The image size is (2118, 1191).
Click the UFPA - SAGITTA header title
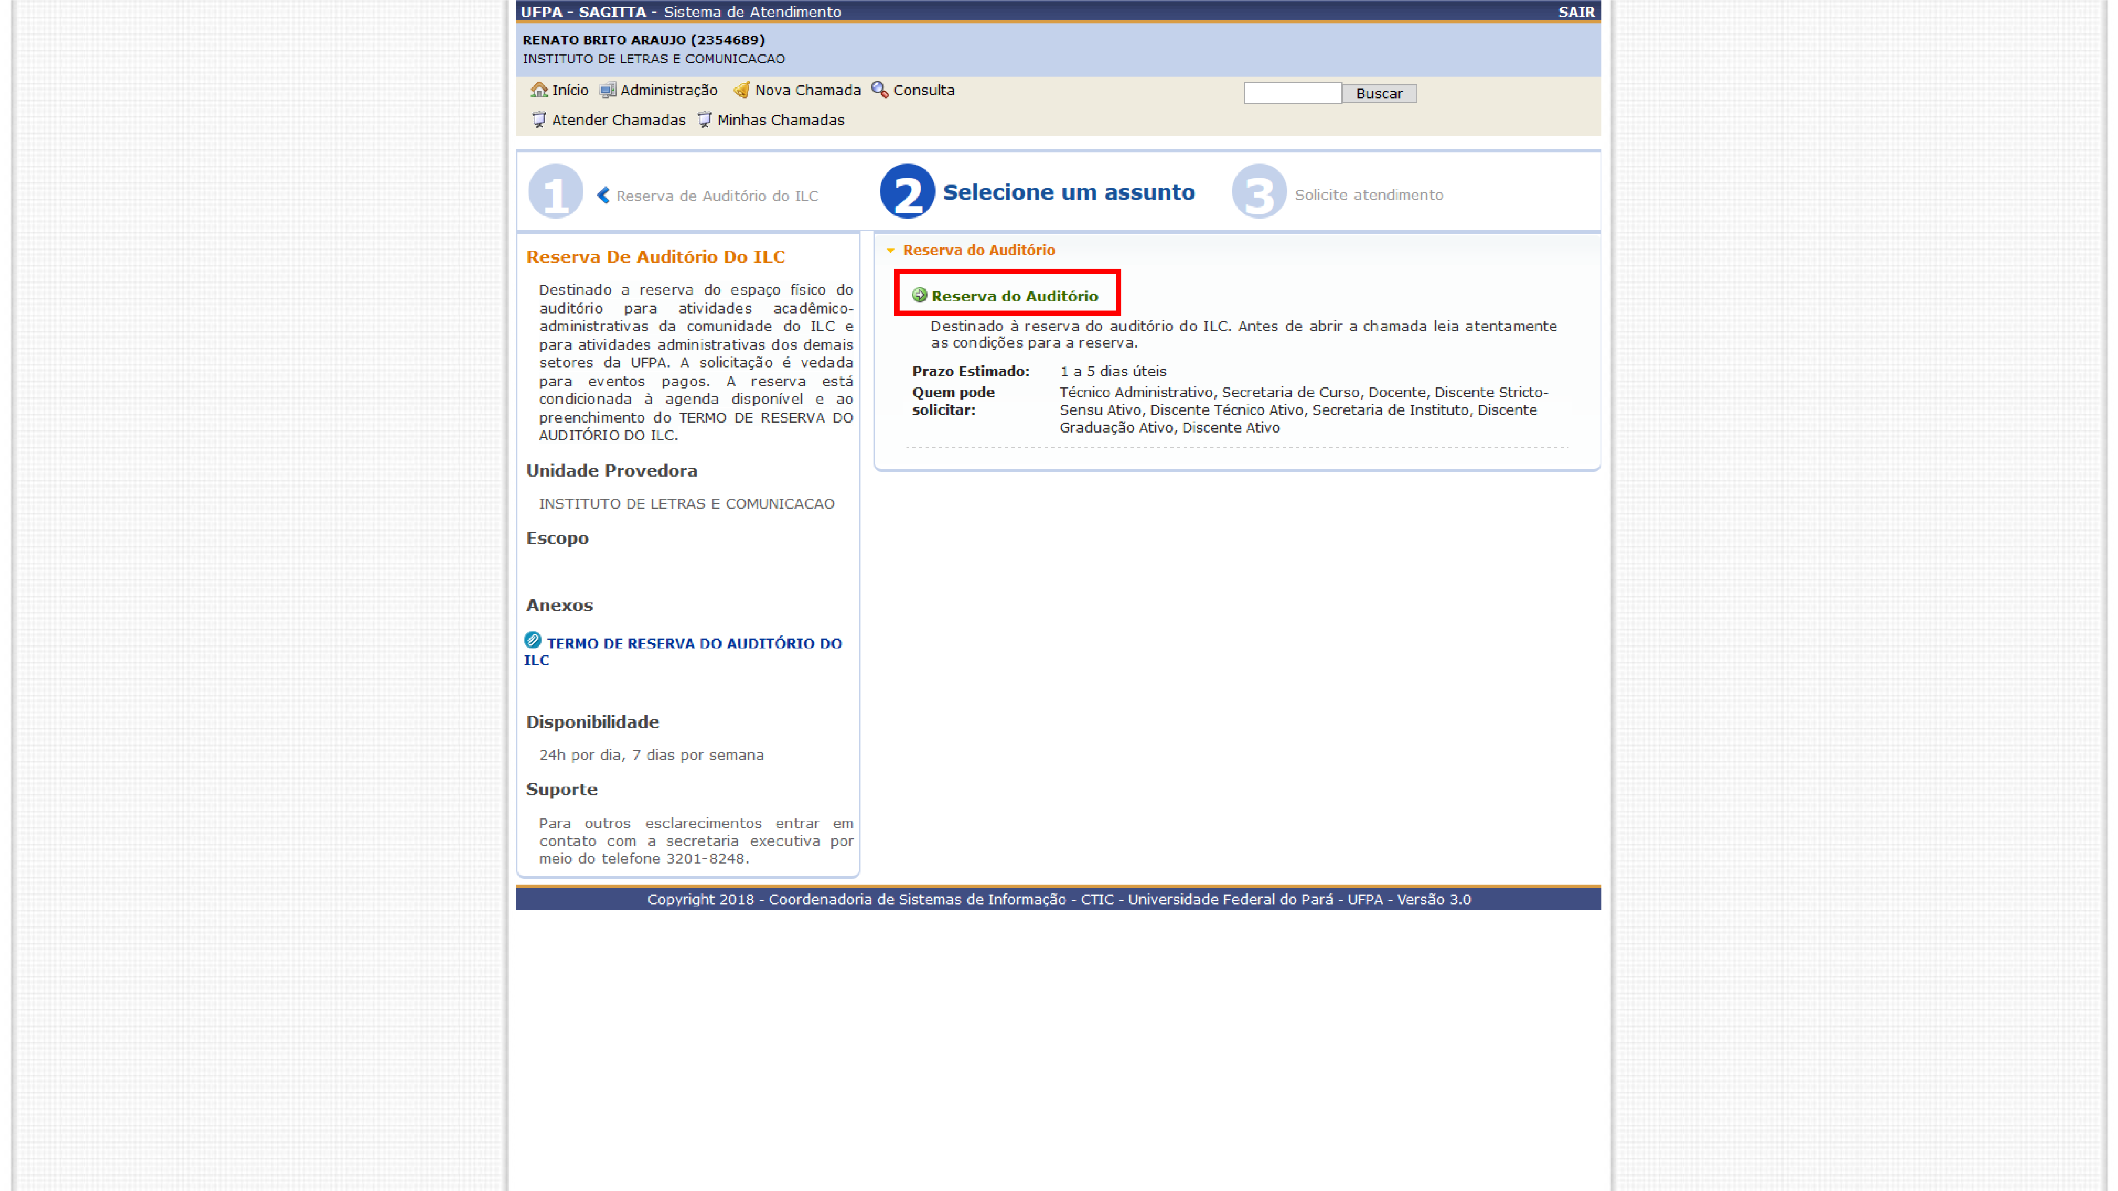click(681, 12)
